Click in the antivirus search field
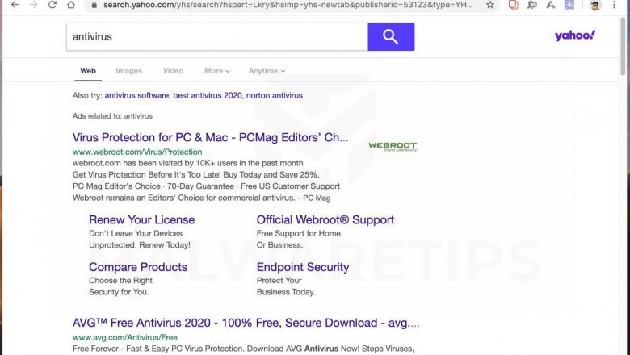The image size is (630, 355). click(216, 36)
